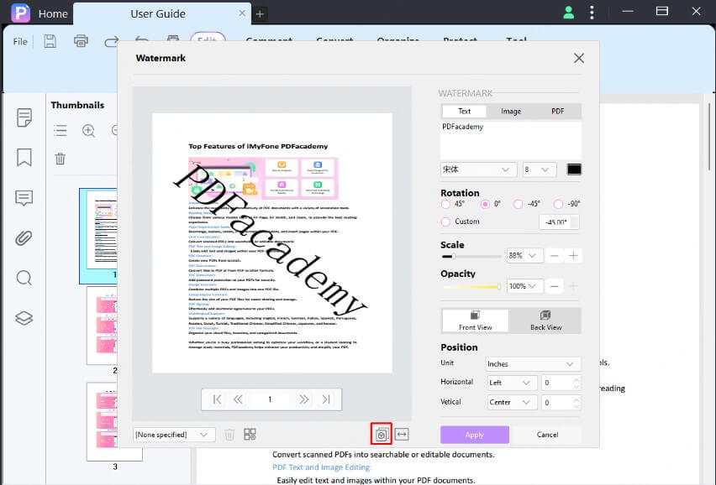Click the watermark text field PDFacademy
Image resolution: width=716 pixels, height=485 pixels.
[510, 139]
